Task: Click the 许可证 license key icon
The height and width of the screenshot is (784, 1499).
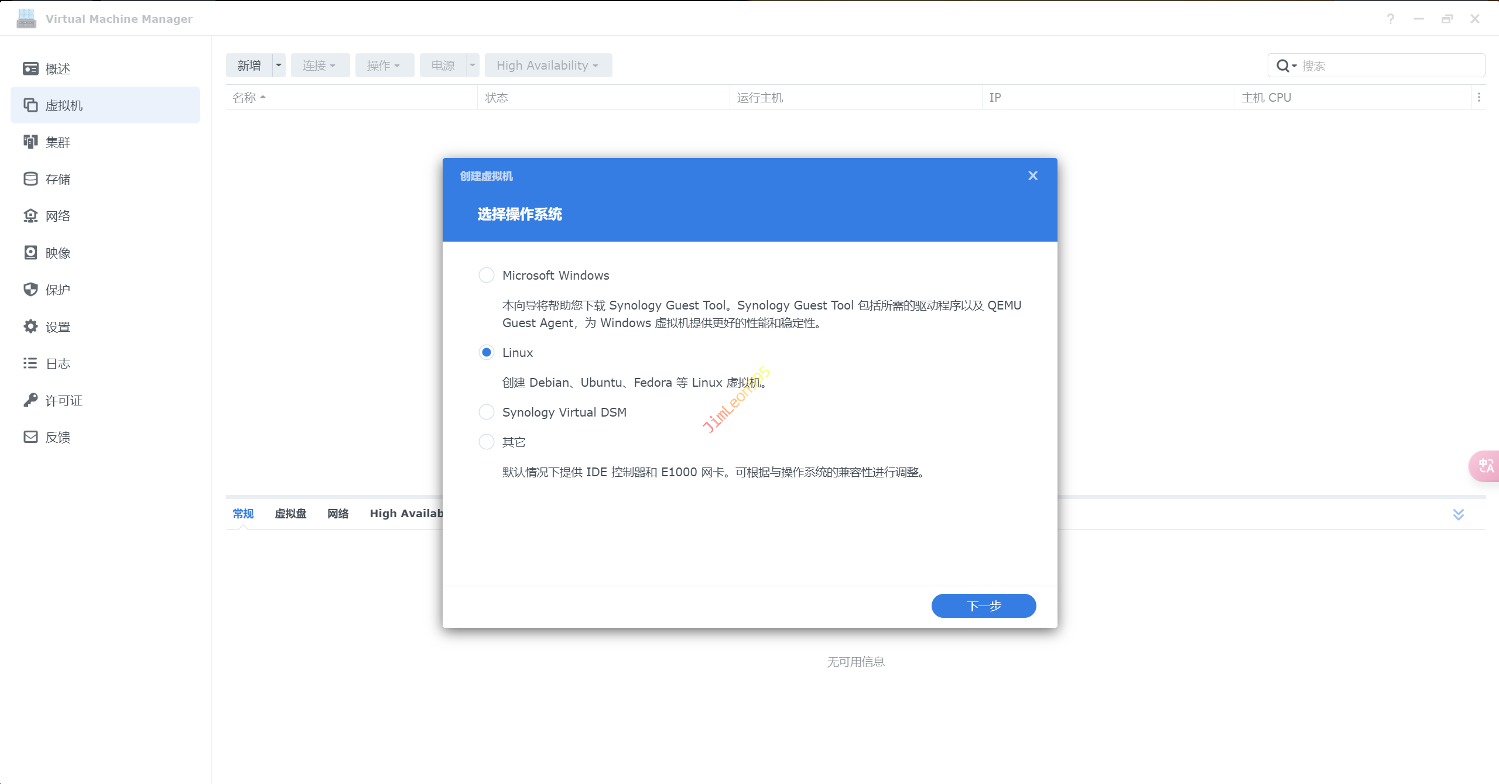Action: 30,400
